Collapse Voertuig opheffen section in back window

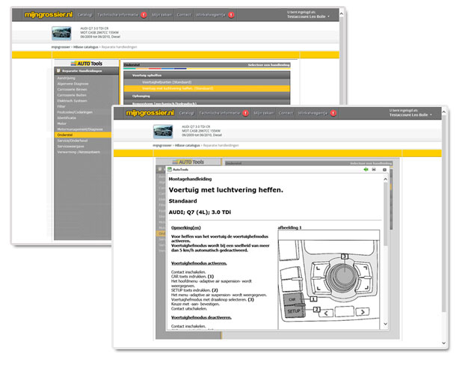click(207, 75)
